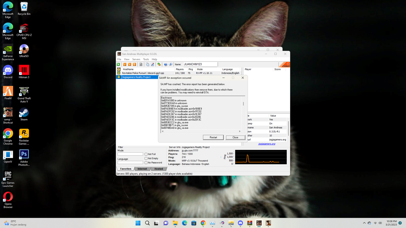Click Restart in the crash dialog
The image size is (406, 228).
(x=213, y=137)
